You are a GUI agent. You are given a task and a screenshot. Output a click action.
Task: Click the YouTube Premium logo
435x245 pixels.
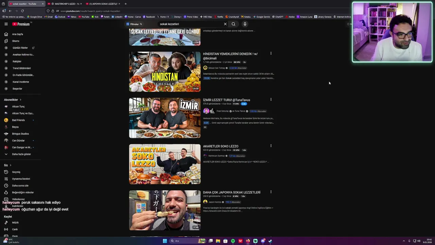[x=21, y=24]
